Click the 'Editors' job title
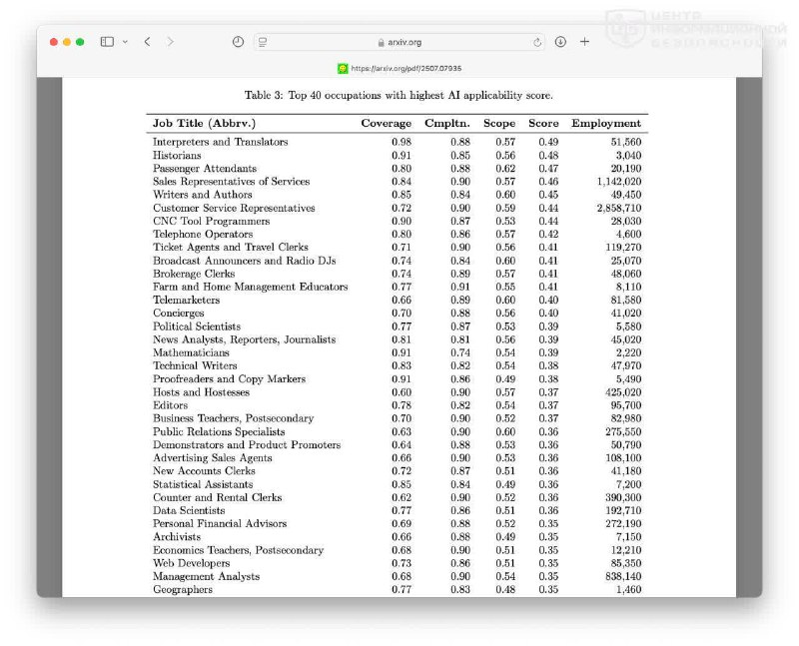 pos(170,405)
